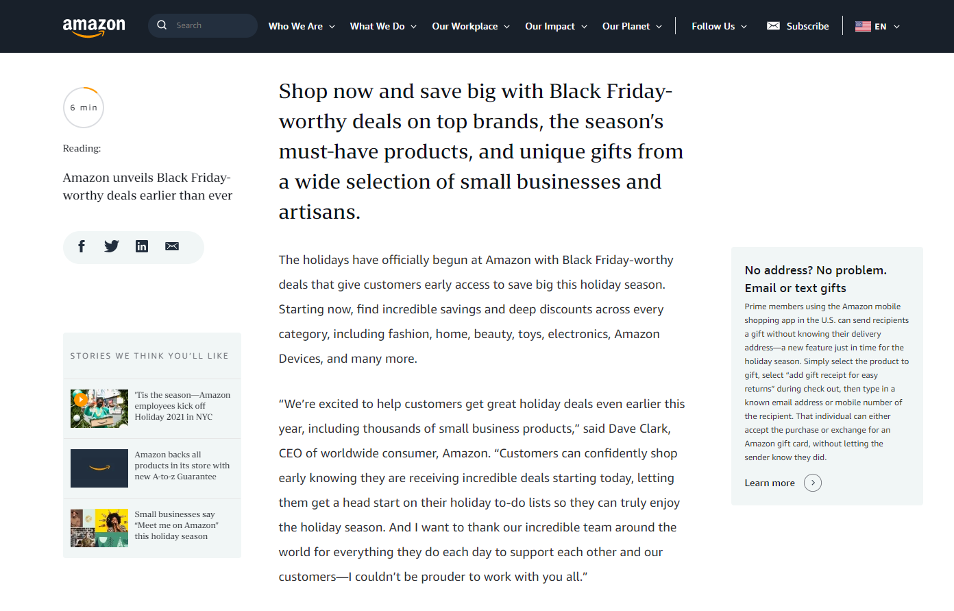
Task: Expand the What We Do menu
Action: pyautogui.click(x=383, y=26)
